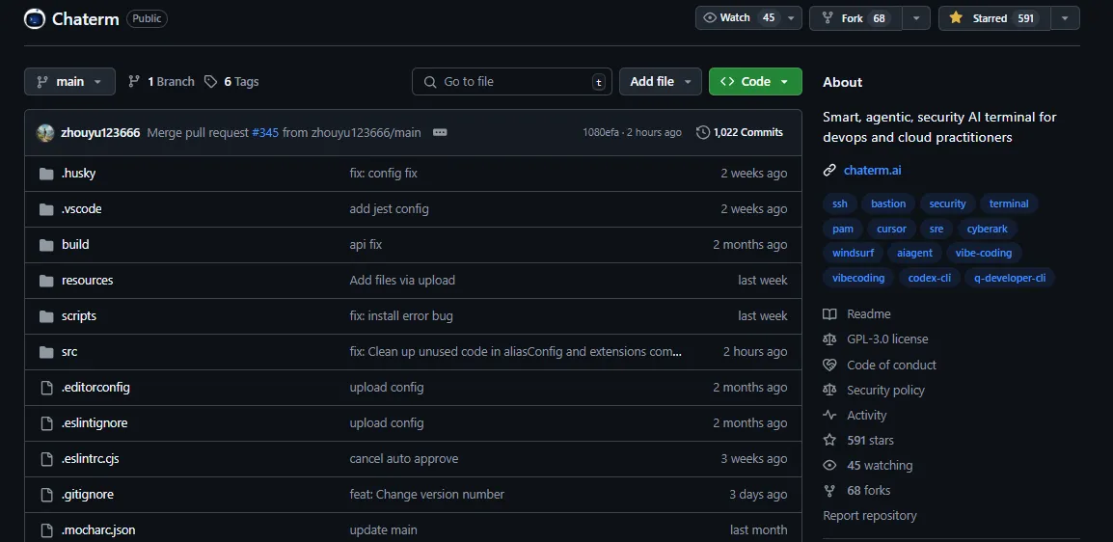
Task: Select the cyberark topic tag
Action: pyautogui.click(x=988, y=230)
